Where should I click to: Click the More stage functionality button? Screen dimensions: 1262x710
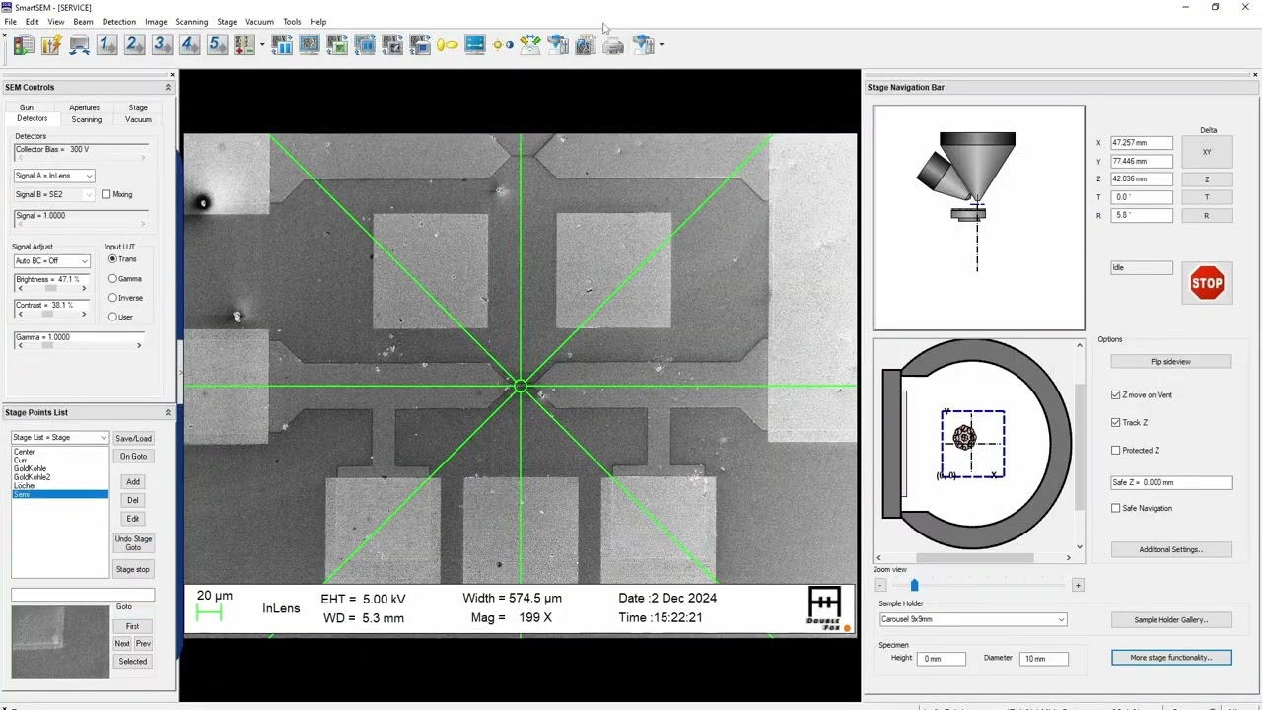click(x=1171, y=658)
